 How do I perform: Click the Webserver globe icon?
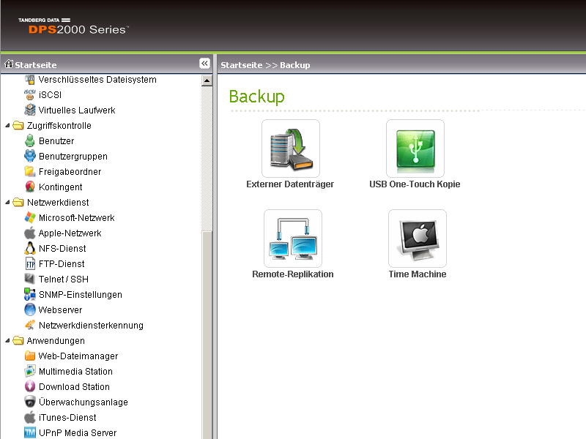(x=30, y=309)
